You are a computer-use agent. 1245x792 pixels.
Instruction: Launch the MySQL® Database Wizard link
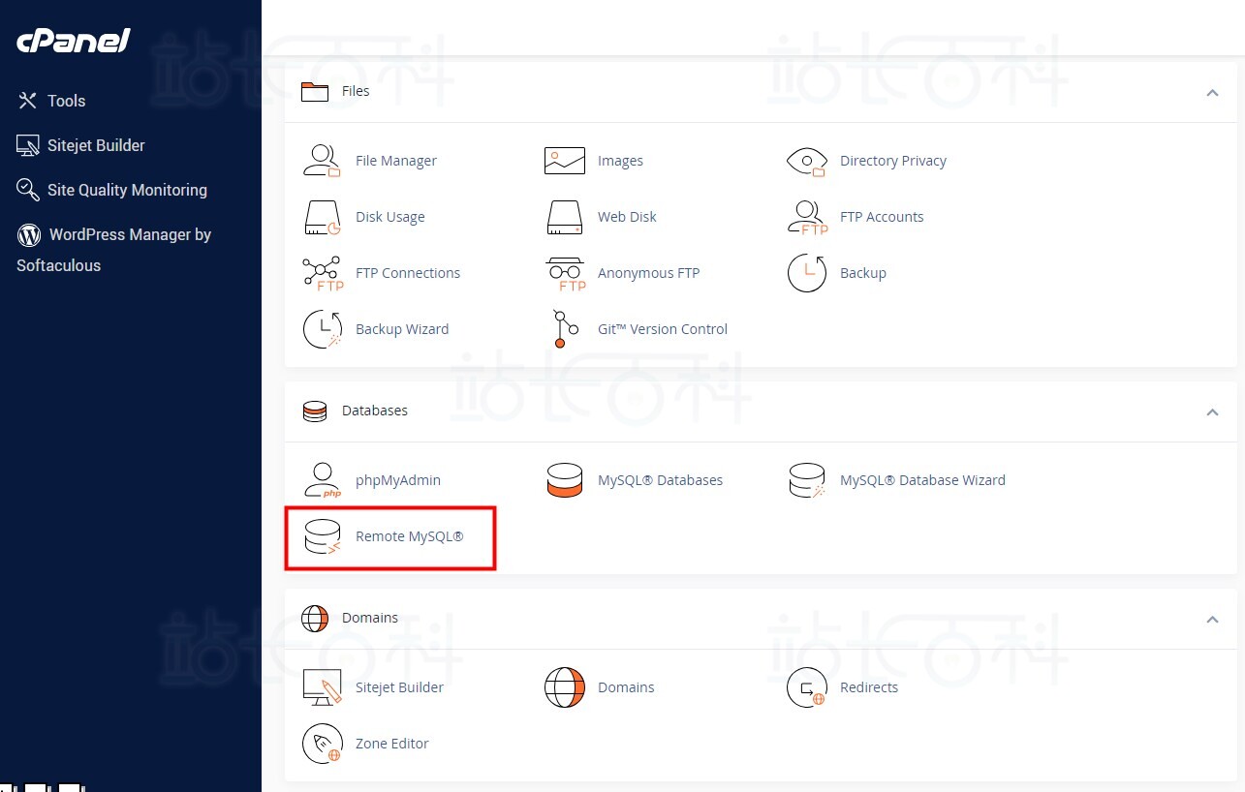pyautogui.click(x=922, y=480)
